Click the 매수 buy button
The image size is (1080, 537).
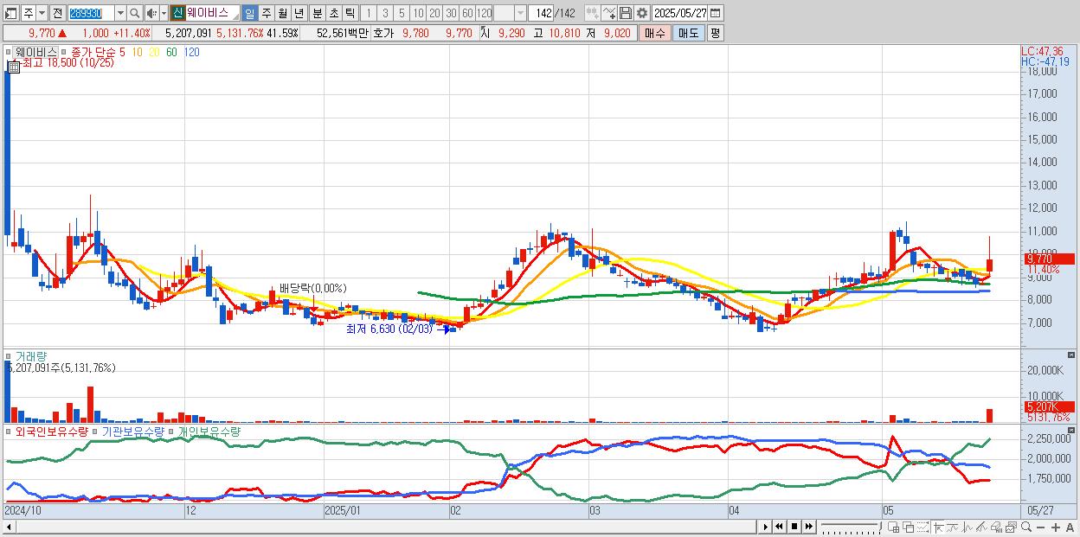(x=655, y=33)
